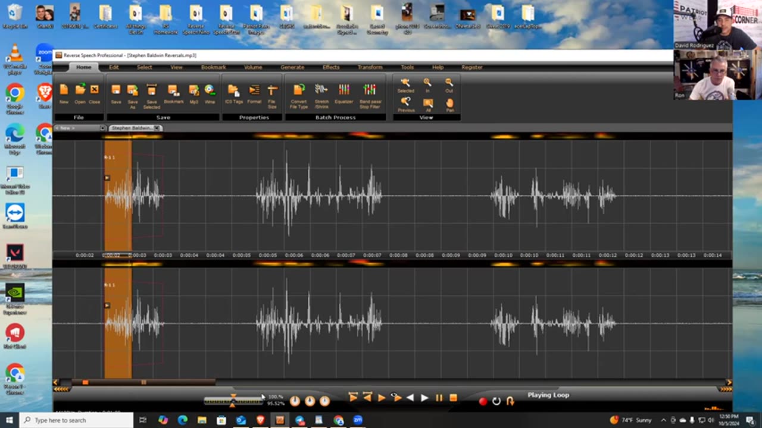
Task: Choose Save As in the ribbon
Action: coord(133,95)
